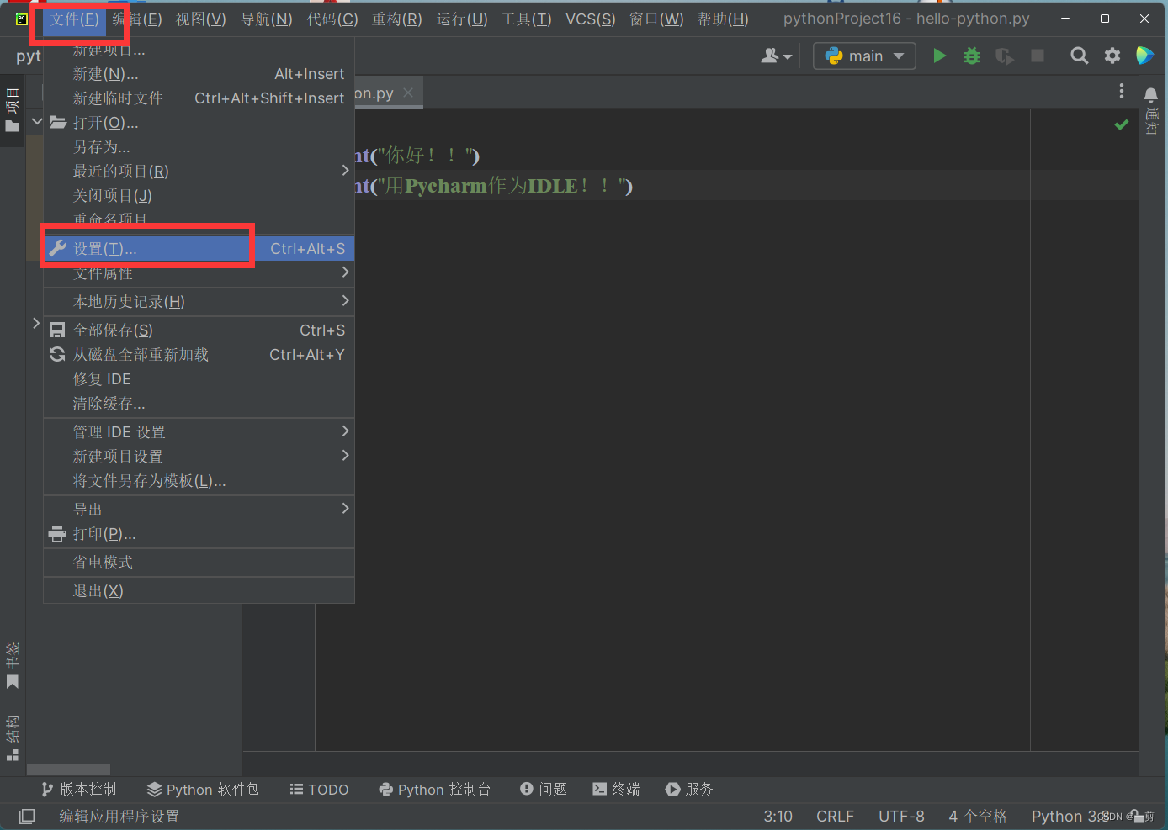Viewport: 1168px width, 830px height.
Task: Run the script with the green play icon
Action: click(940, 56)
